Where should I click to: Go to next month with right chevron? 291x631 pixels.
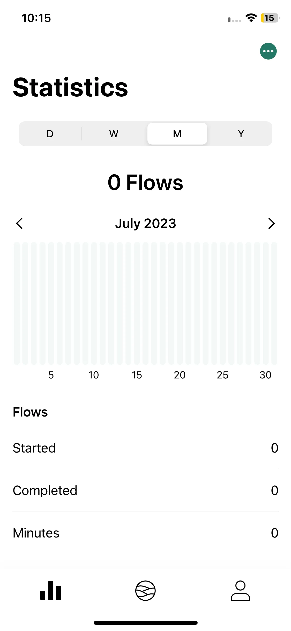pos(271,223)
